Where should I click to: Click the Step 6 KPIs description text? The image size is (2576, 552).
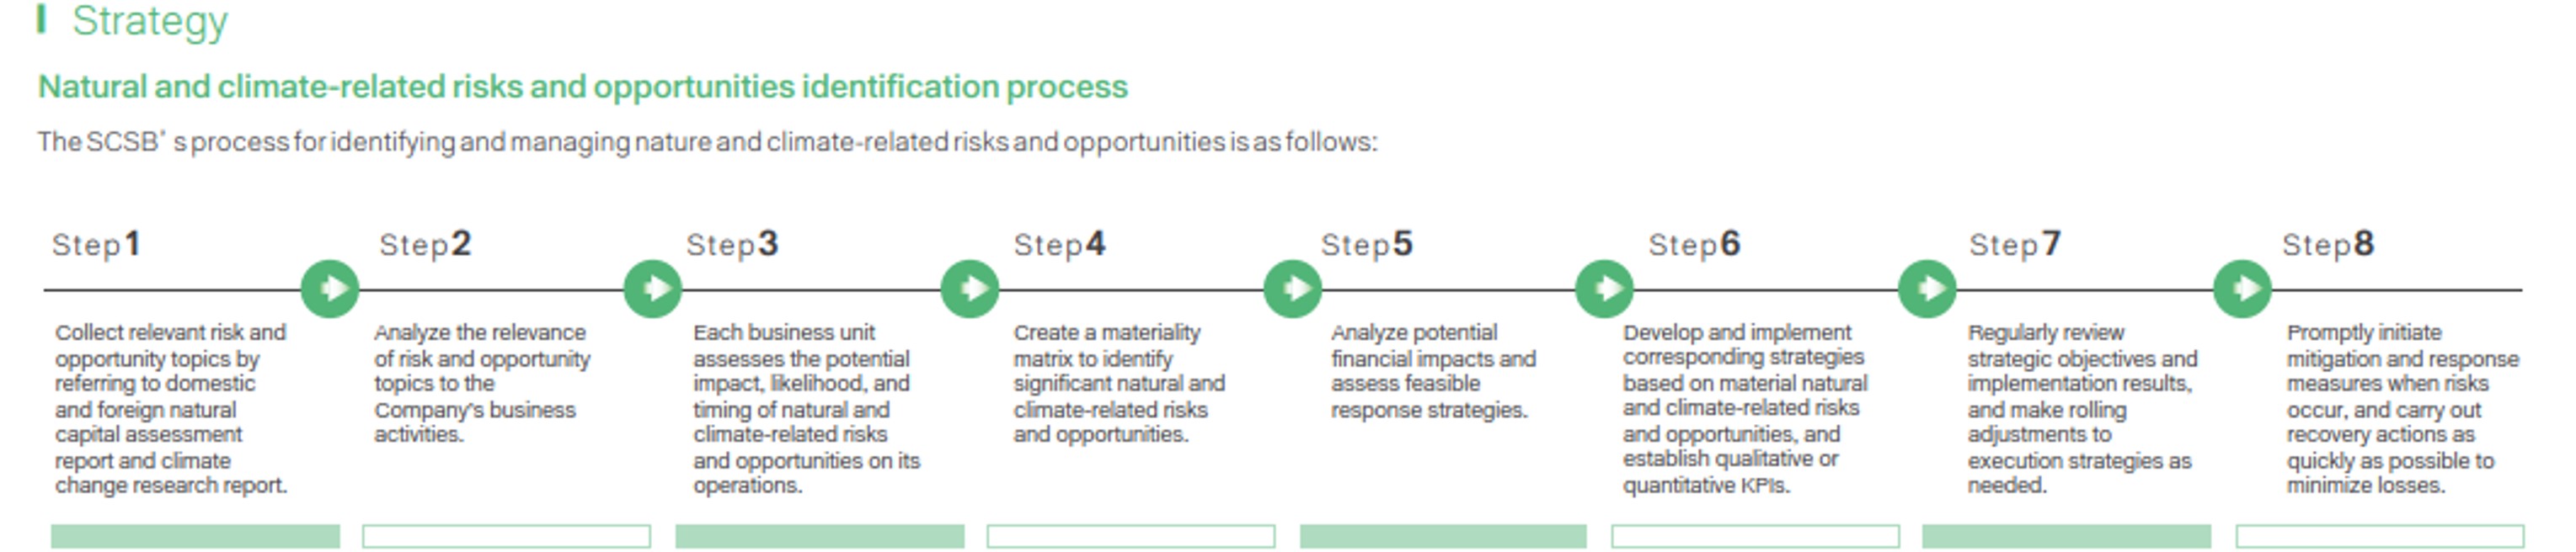[x=1744, y=408]
